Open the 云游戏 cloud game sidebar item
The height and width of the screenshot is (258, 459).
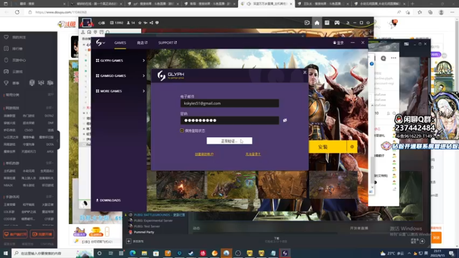click(18, 72)
